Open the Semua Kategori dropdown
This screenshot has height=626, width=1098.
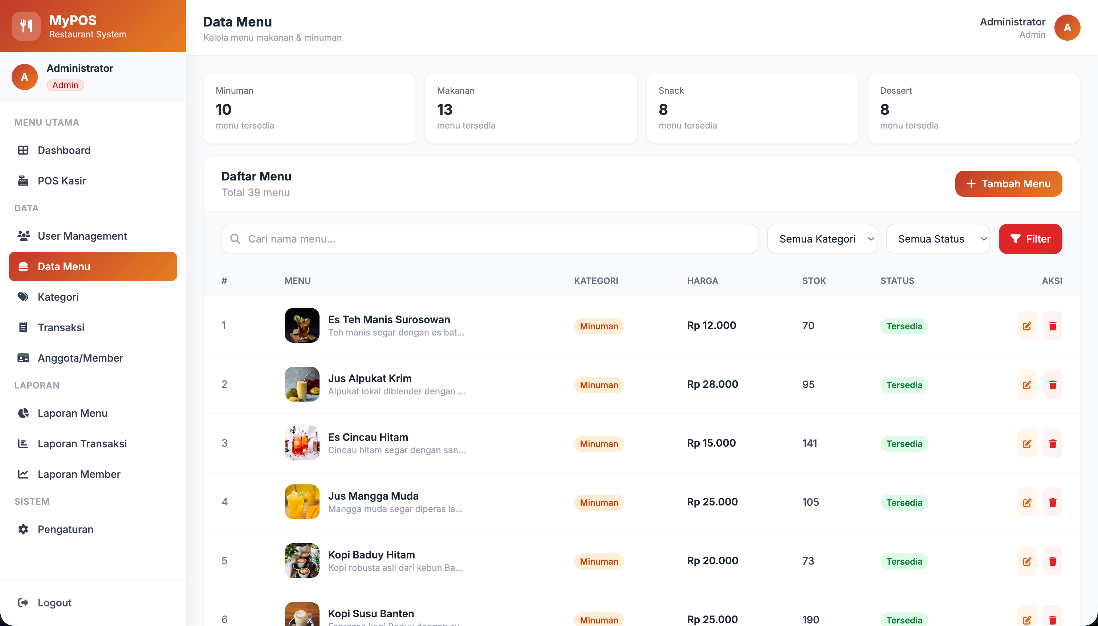coord(822,239)
